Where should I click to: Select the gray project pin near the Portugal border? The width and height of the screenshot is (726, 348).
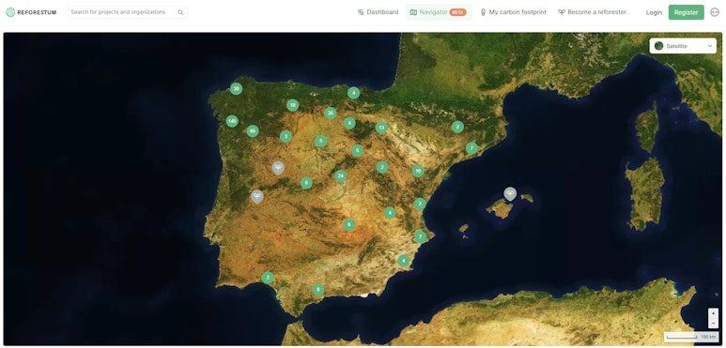(257, 196)
